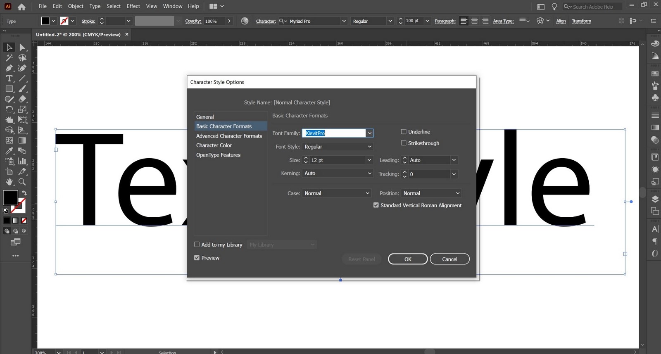Enable the Underline checkbox
Image resolution: width=661 pixels, height=354 pixels.
pos(404,132)
